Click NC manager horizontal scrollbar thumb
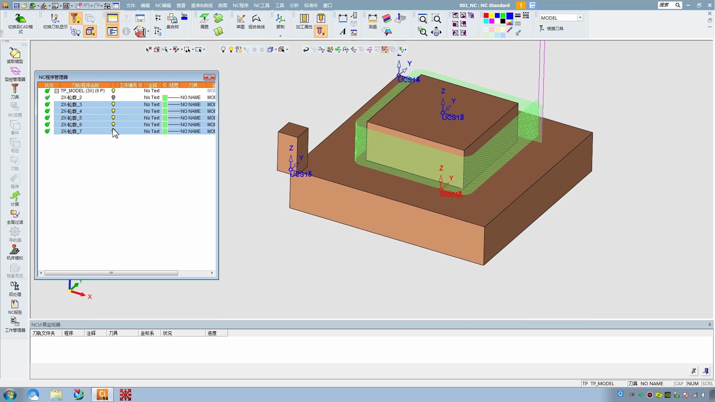This screenshot has width=715, height=402. pos(111,273)
